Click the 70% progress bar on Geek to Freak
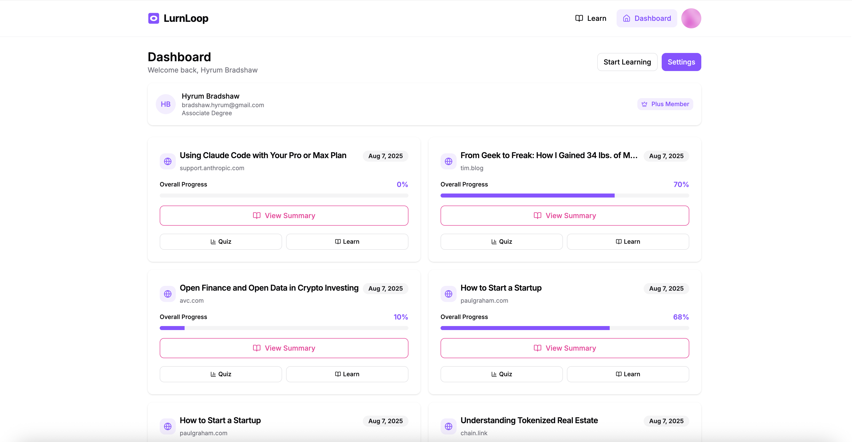Image resolution: width=852 pixels, height=442 pixels. tap(565, 196)
